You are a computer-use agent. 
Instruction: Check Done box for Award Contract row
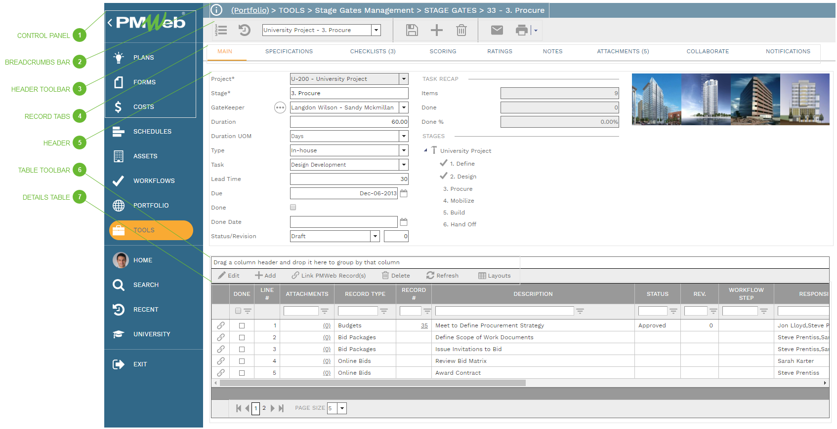[242, 373]
